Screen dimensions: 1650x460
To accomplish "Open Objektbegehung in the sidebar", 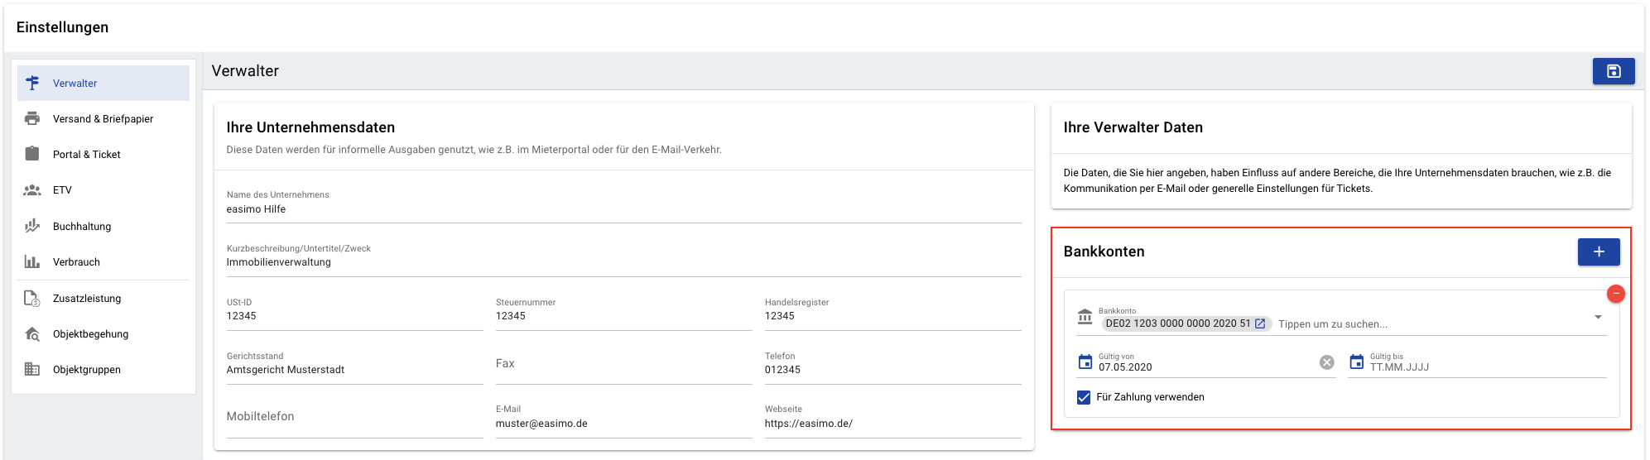I will pos(103,334).
